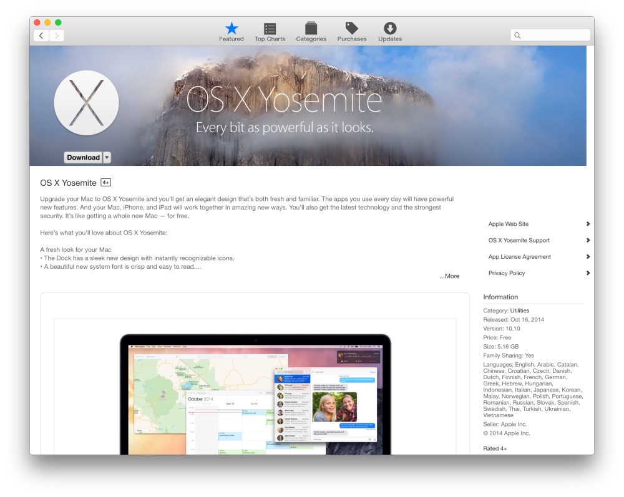
Task: Open the dropdown arrow beside Download
Action: click(107, 157)
